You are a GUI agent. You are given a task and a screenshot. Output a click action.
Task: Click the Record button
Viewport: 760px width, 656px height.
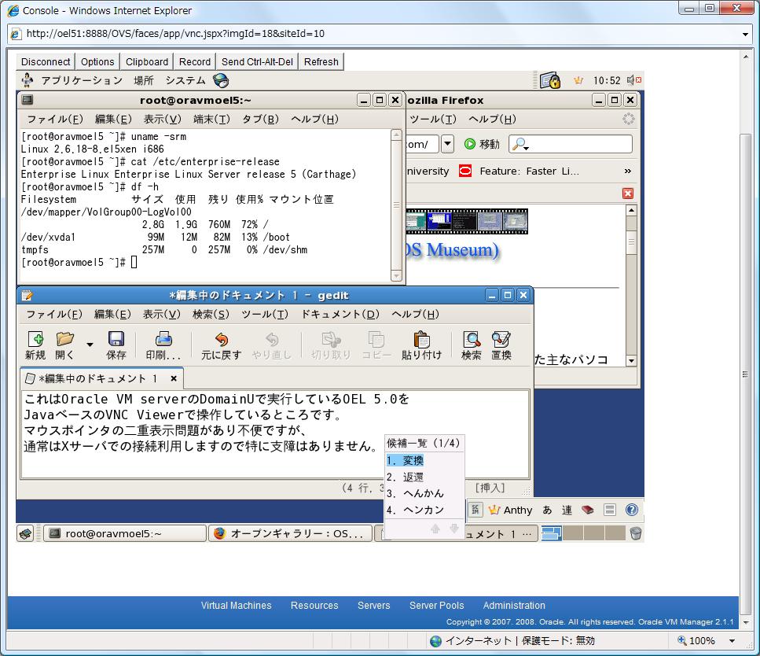point(195,61)
